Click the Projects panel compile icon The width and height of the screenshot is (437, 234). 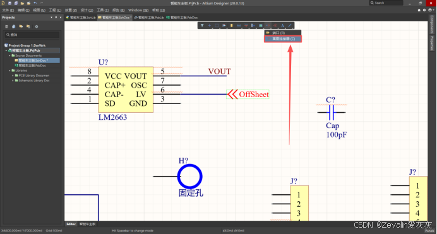tap(14, 26)
